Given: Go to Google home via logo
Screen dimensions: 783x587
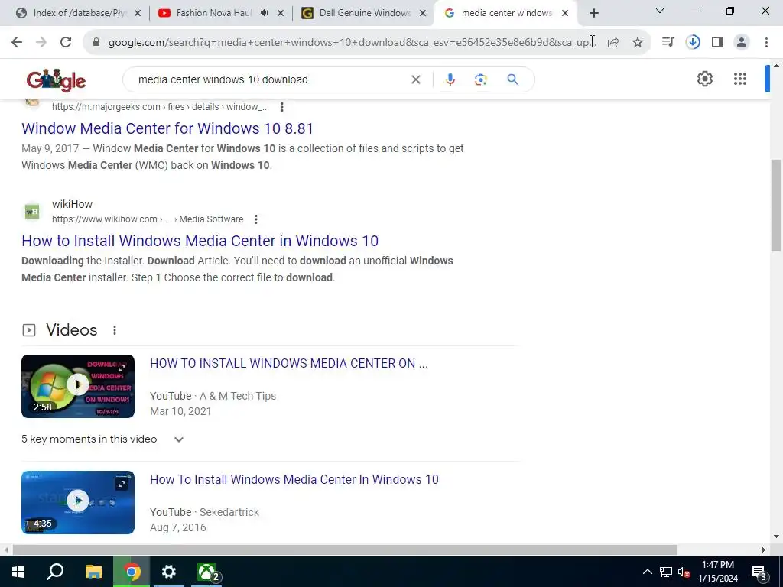Looking at the screenshot, I should pyautogui.click(x=56, y=79).
